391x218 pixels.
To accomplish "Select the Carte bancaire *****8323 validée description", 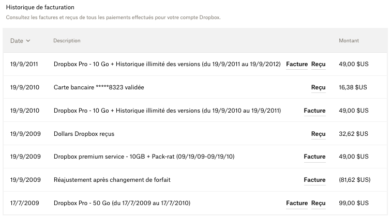I will [x=99, y=88].
